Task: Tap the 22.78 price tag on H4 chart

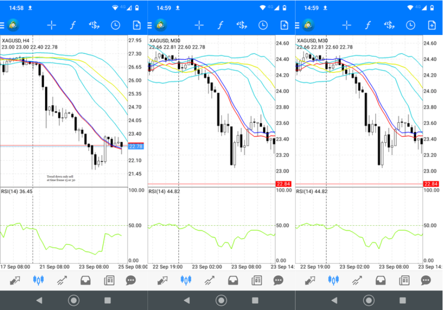Action: pos(135,146)
